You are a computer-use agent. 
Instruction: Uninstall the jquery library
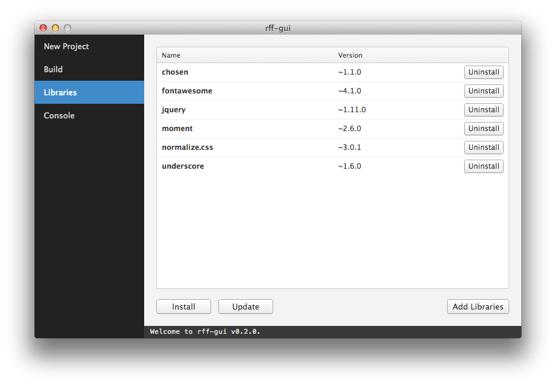[484, 110]
